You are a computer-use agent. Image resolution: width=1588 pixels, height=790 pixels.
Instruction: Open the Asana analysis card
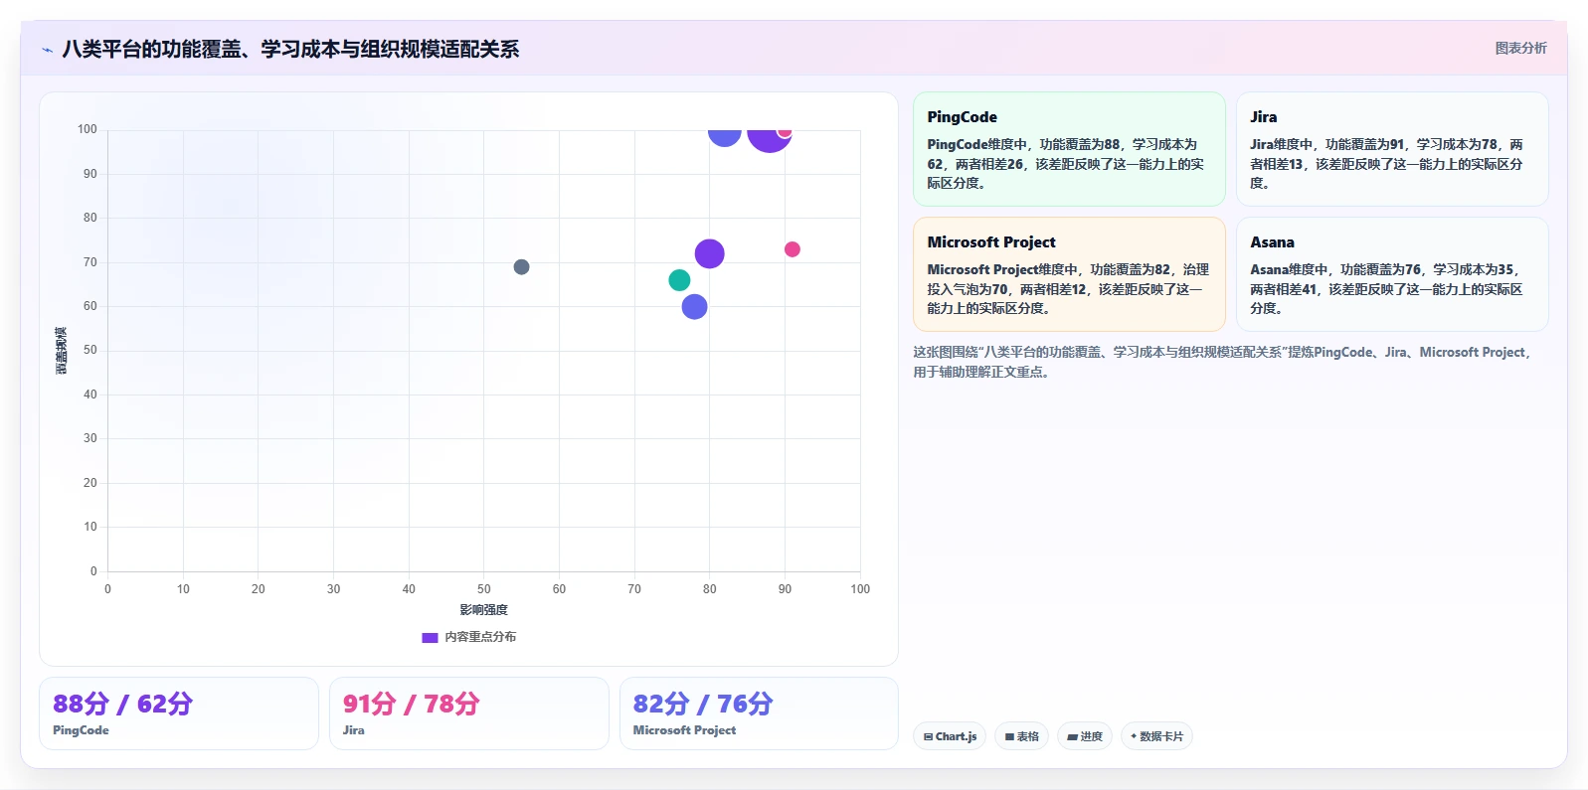(1392, 274)
